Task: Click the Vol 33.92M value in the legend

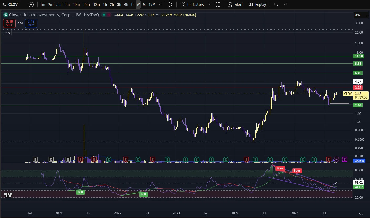Action: click(x=164, y=15)
